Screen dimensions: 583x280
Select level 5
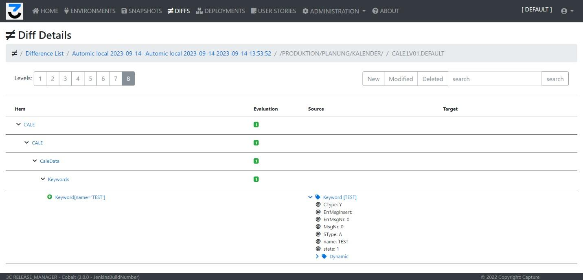90,79
